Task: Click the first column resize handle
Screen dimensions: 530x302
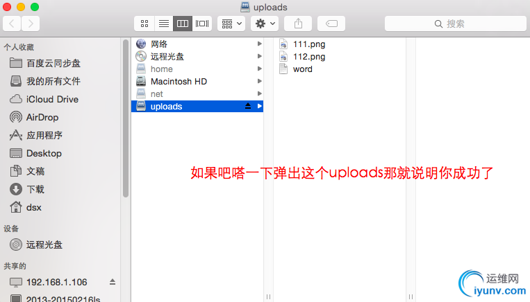Action: pos(268,296)
